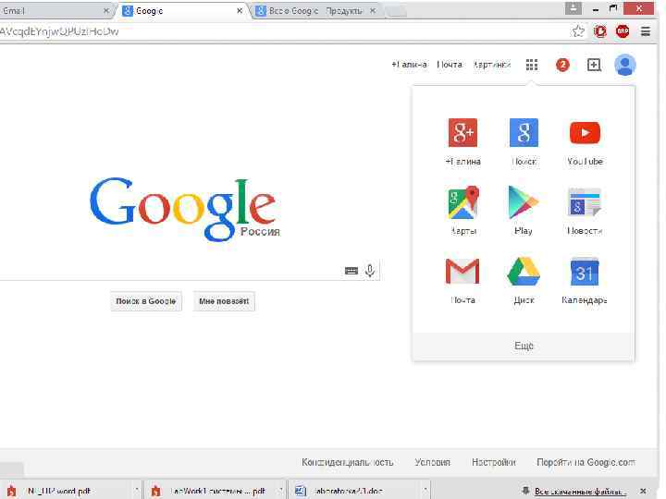Open Google Search (Поиск) app icon

tap(524, 133)
